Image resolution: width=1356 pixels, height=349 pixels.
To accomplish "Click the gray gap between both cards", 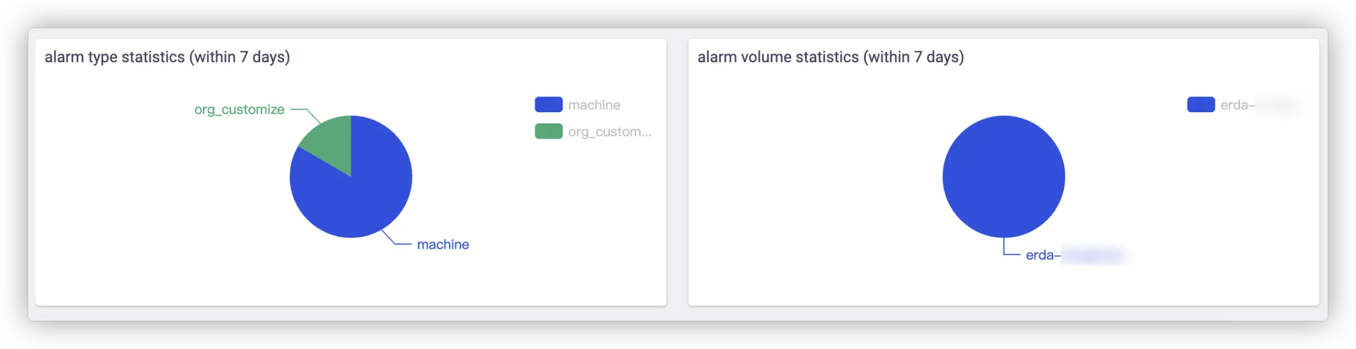I will click(x=677, y=176).
